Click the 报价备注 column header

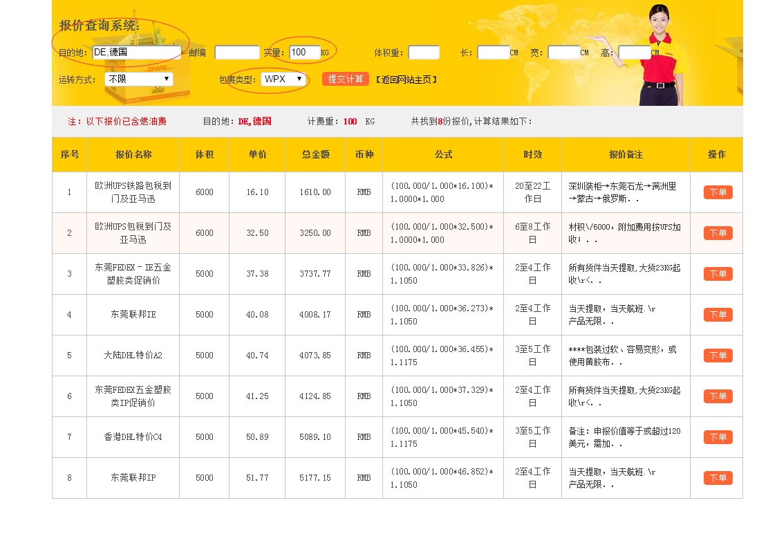pos(626,155)
